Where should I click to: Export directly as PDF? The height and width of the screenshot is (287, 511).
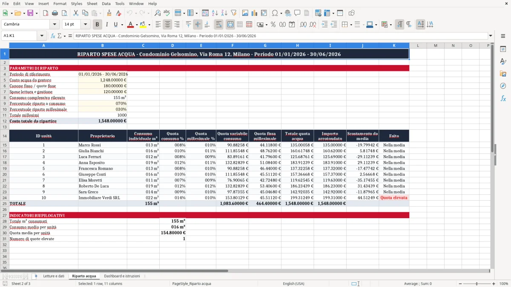pyautogui.click(x=45, y=13)
